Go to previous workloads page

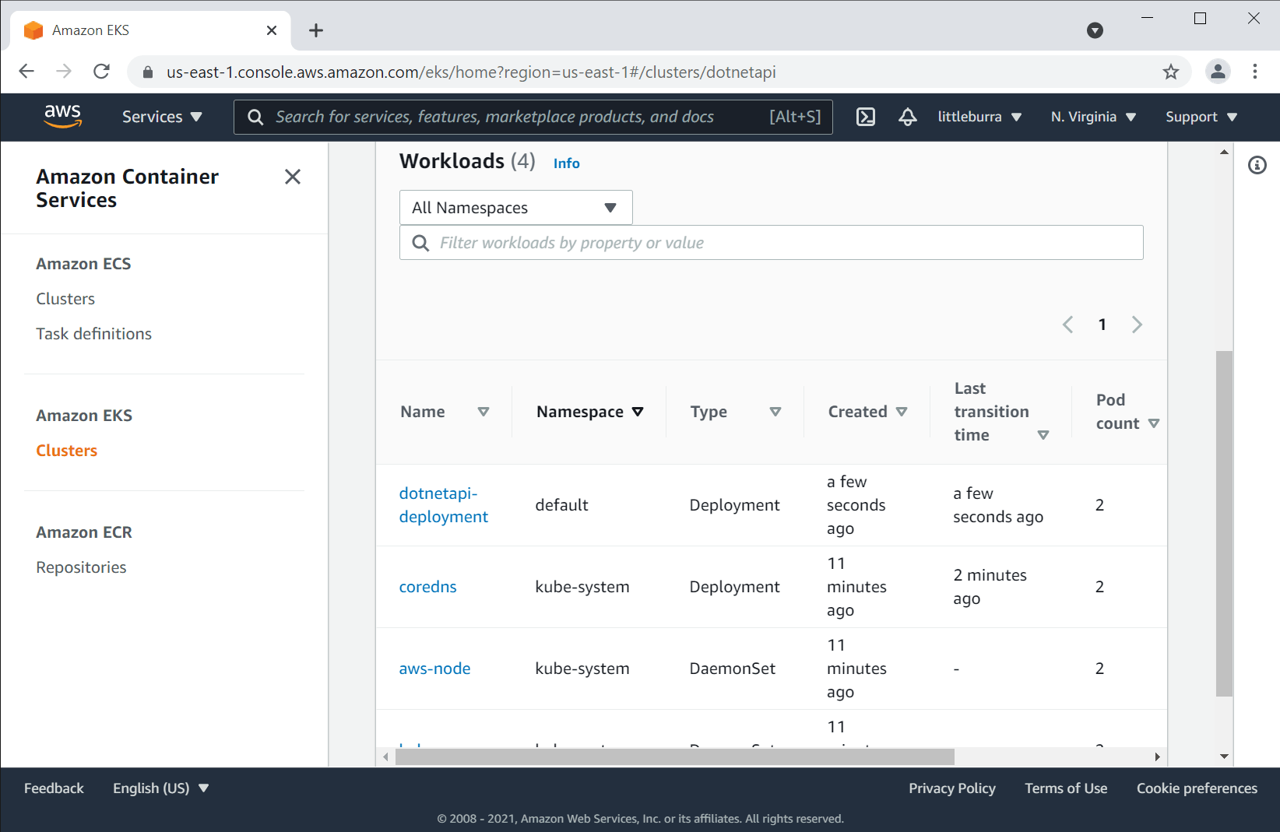click(x=1068, y=325)
